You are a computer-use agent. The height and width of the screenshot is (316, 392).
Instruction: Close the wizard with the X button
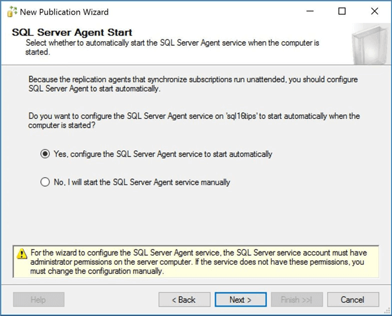point(374,11)
